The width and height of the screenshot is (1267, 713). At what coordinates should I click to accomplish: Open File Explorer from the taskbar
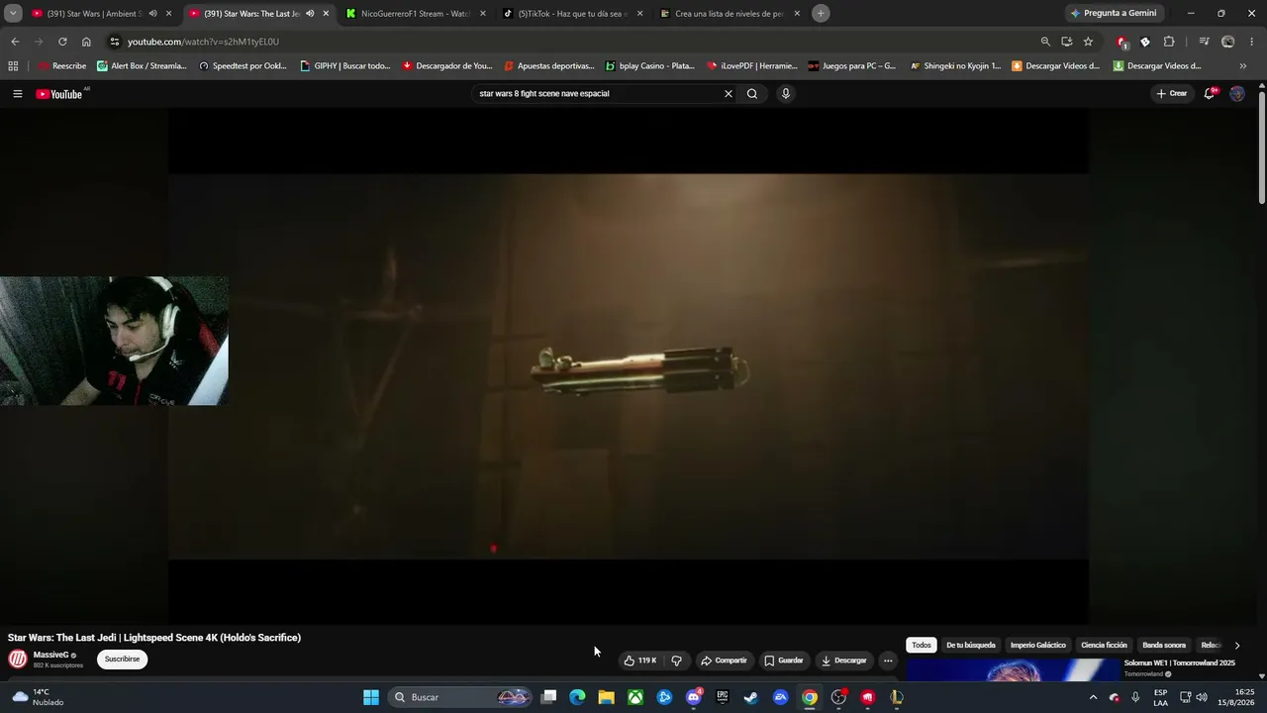607,697
